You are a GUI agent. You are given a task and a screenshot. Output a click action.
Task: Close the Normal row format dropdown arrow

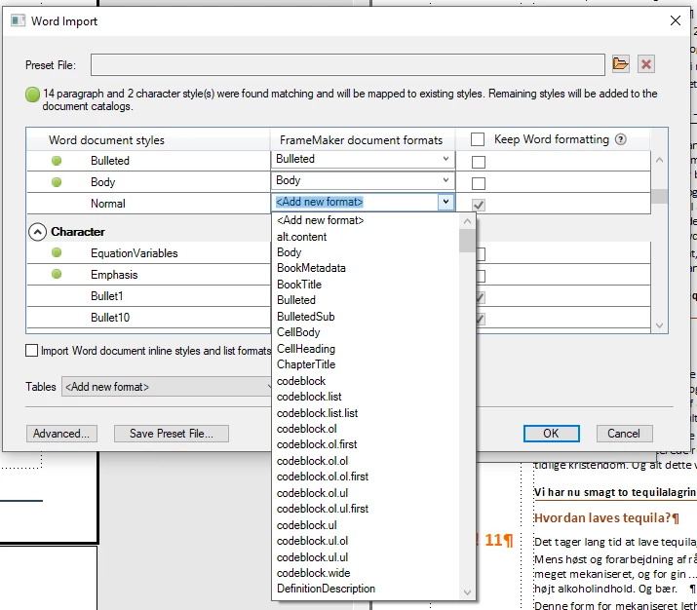click(x=445, y=202)
